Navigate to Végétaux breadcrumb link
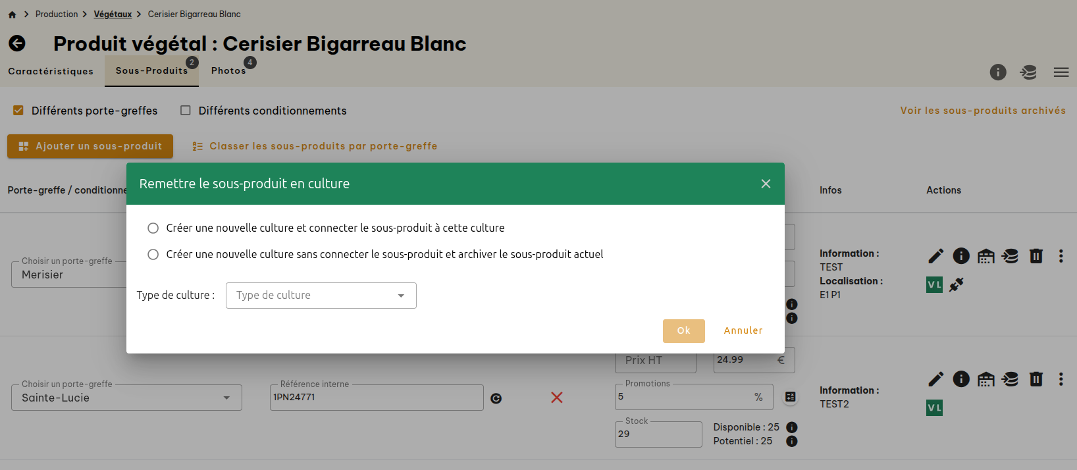The height and width of the screenshot is (470, 1077). tap(113, 14)
